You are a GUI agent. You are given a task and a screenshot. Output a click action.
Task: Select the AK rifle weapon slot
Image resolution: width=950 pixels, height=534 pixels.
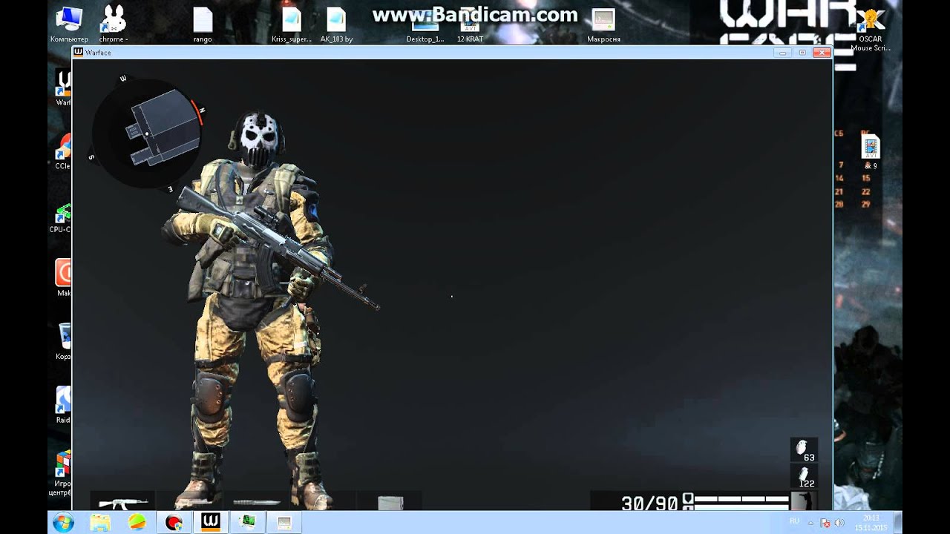click(122, 501)
